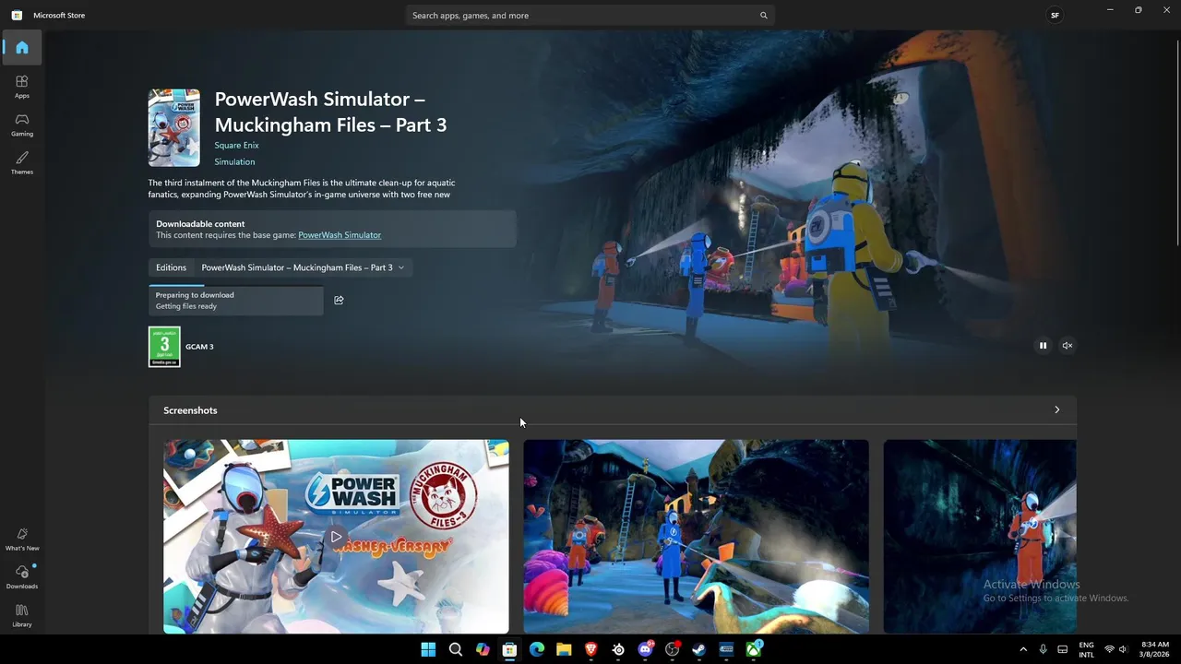
Task: Open the third dark cave screenshot
Action: tap(980, 537)
